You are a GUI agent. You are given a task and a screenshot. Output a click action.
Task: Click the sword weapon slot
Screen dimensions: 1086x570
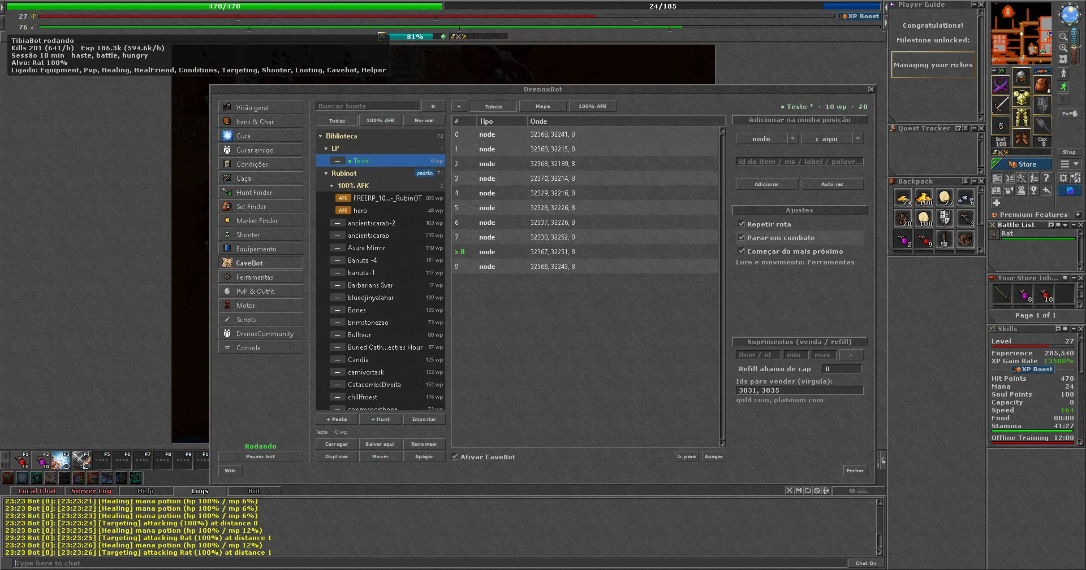pyautogui.click(x=1001, y=105)
